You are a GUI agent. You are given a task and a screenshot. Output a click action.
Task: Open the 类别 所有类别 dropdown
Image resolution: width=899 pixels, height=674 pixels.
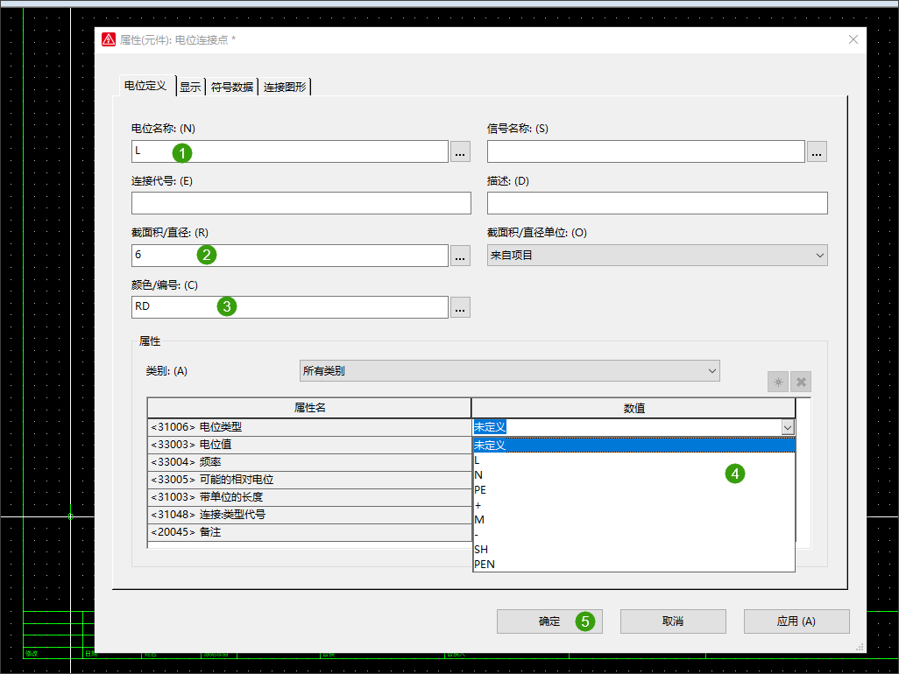pyautogui.click(x=510, y=371)
